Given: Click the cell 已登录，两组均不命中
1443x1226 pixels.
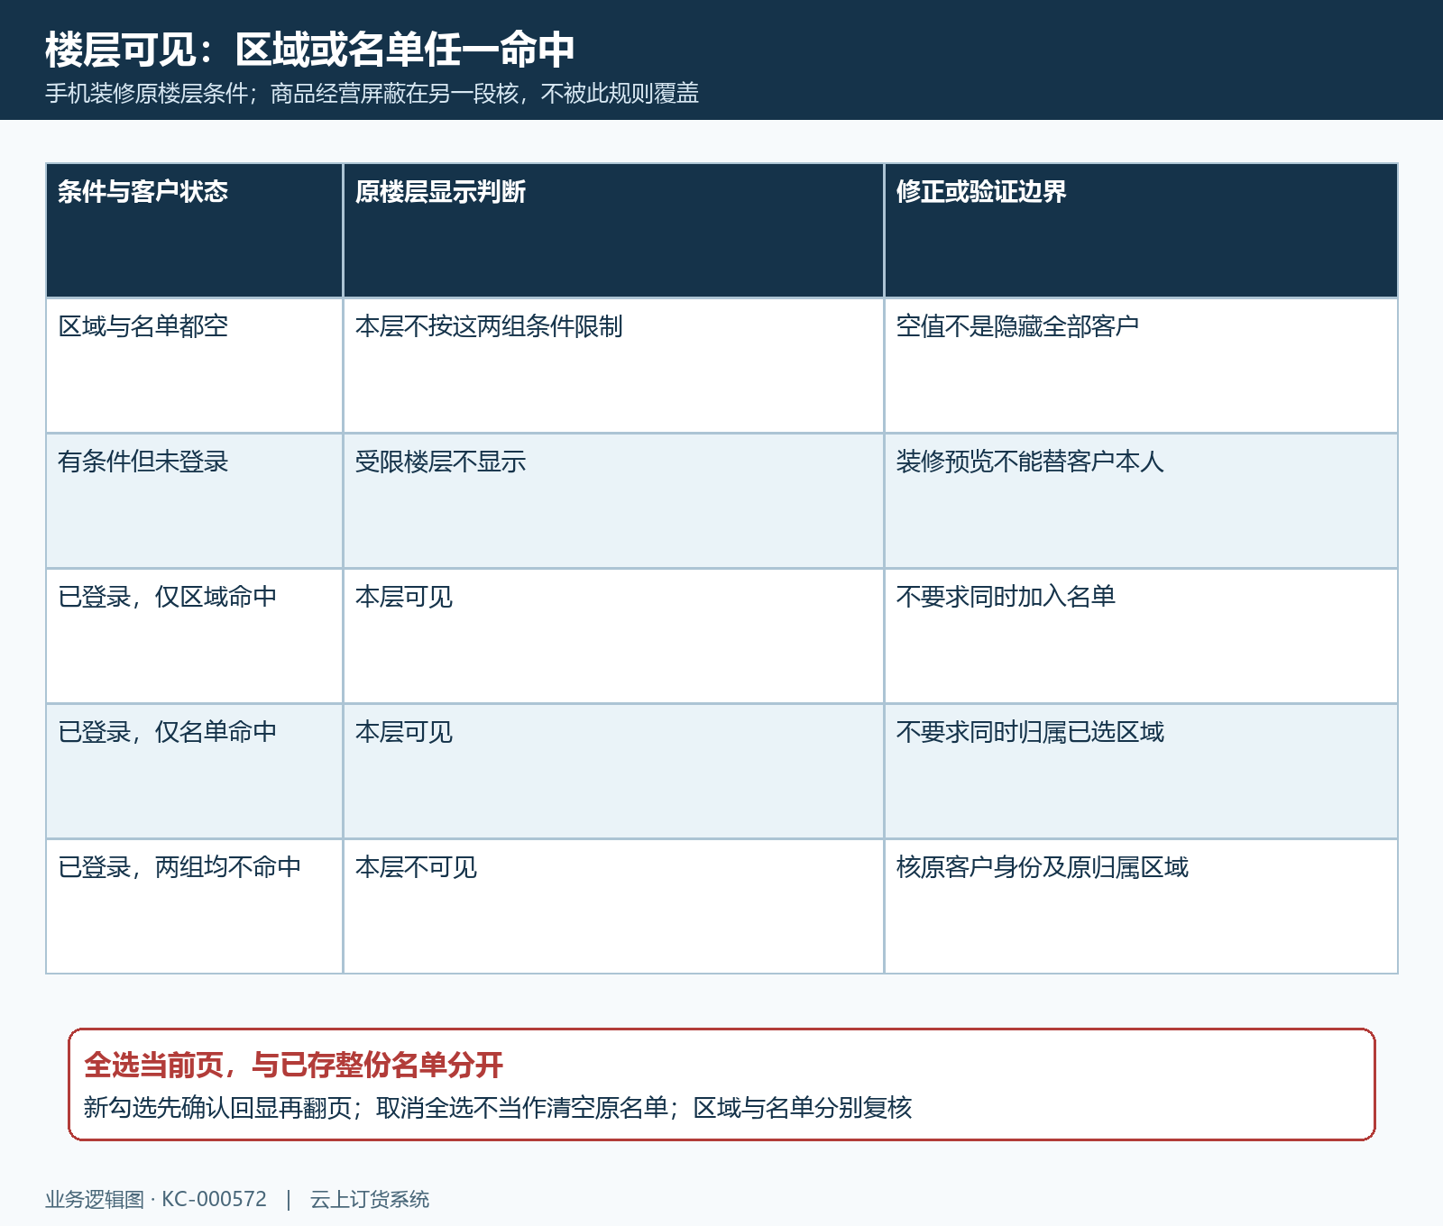Looking at the screenshot, I should [194, 907].
